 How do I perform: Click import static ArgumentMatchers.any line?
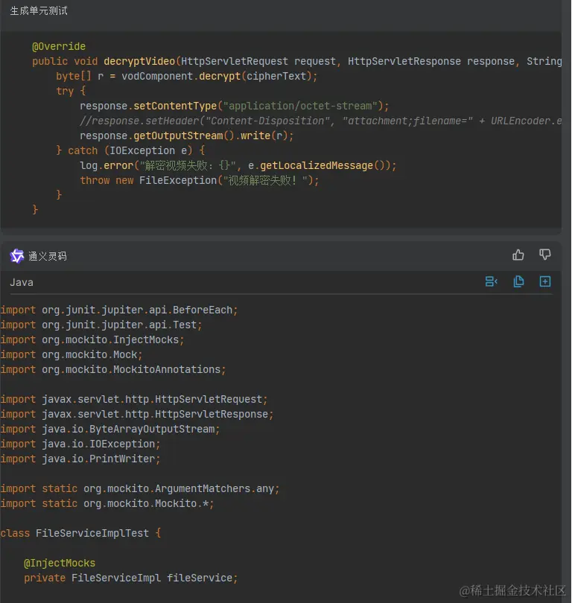(x=140, y=489)
